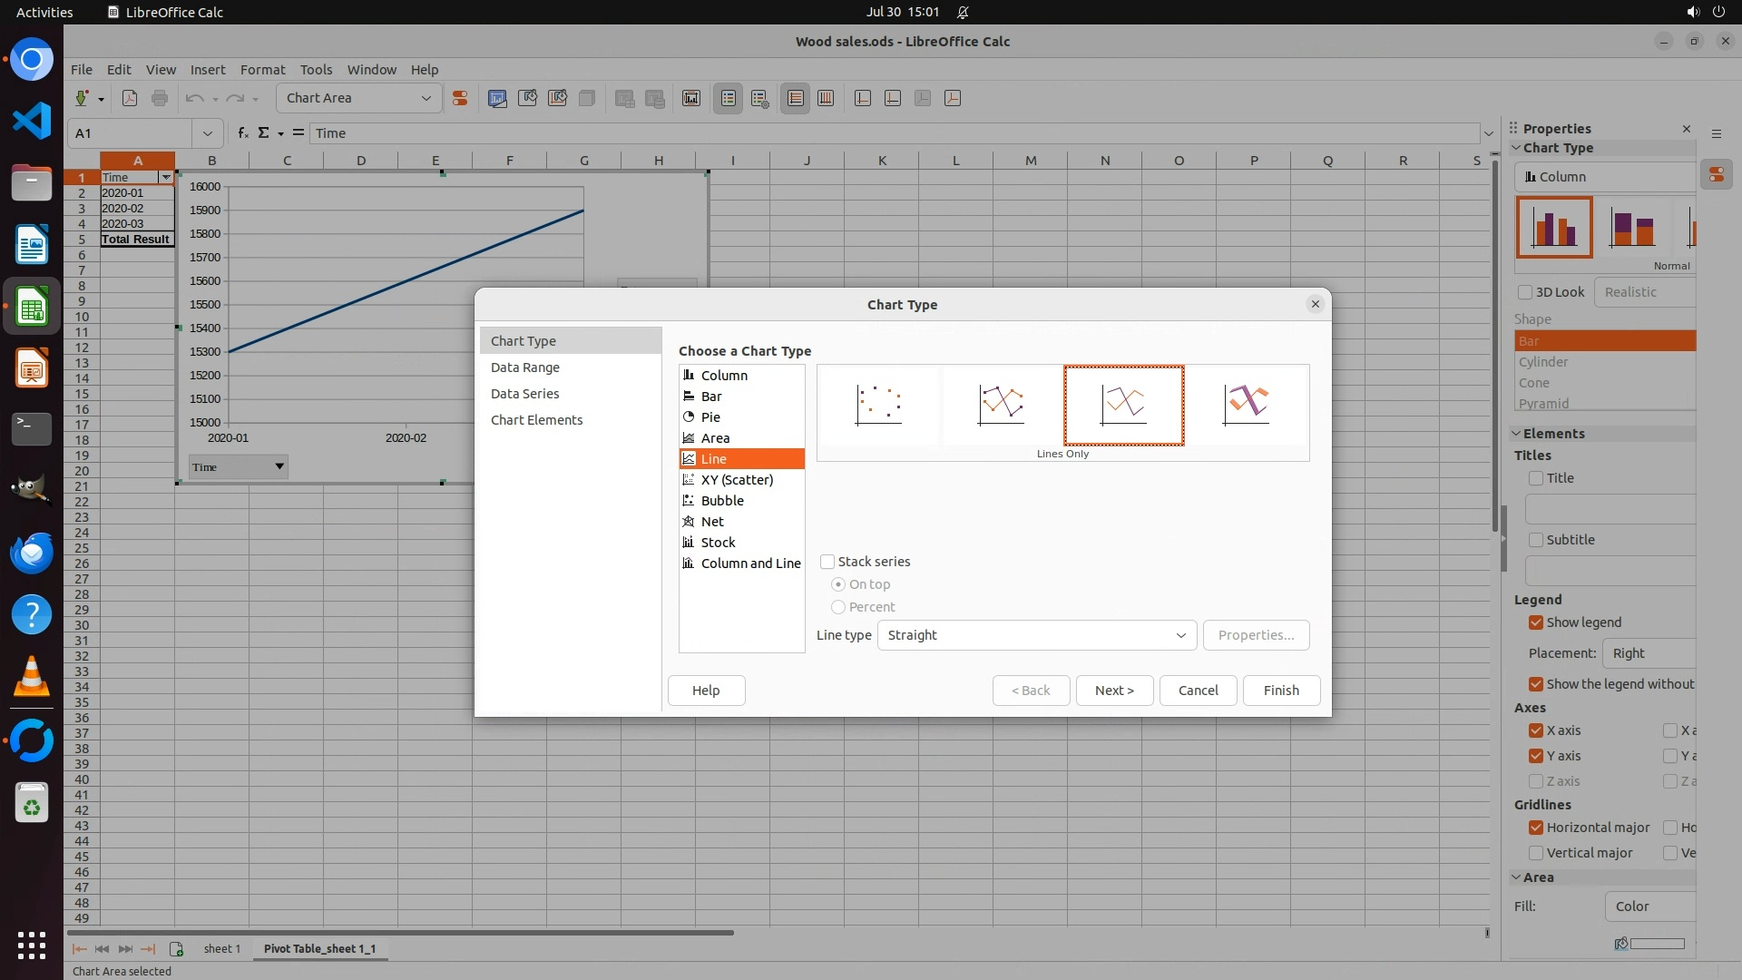Enable the Stack series checkbox
Image resolution: width=1742 pixels, height=980 pixels.
(827, 562)
